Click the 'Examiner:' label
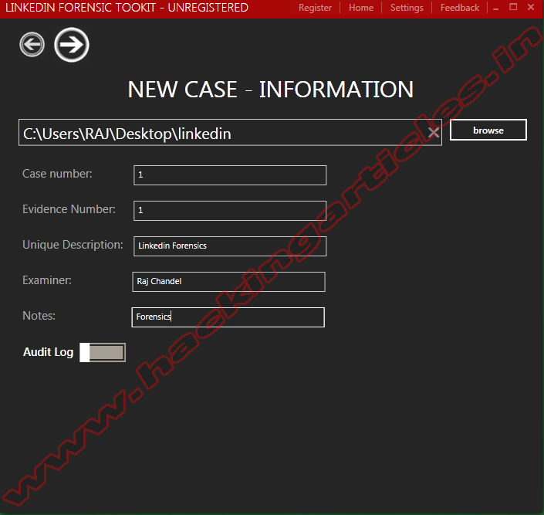The image size is (544, 515). click(47, 280)
